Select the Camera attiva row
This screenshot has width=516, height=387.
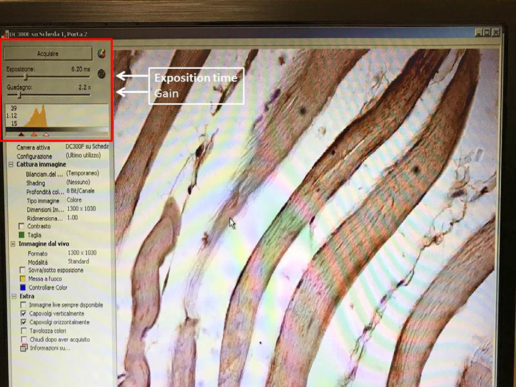coord(63,147)
